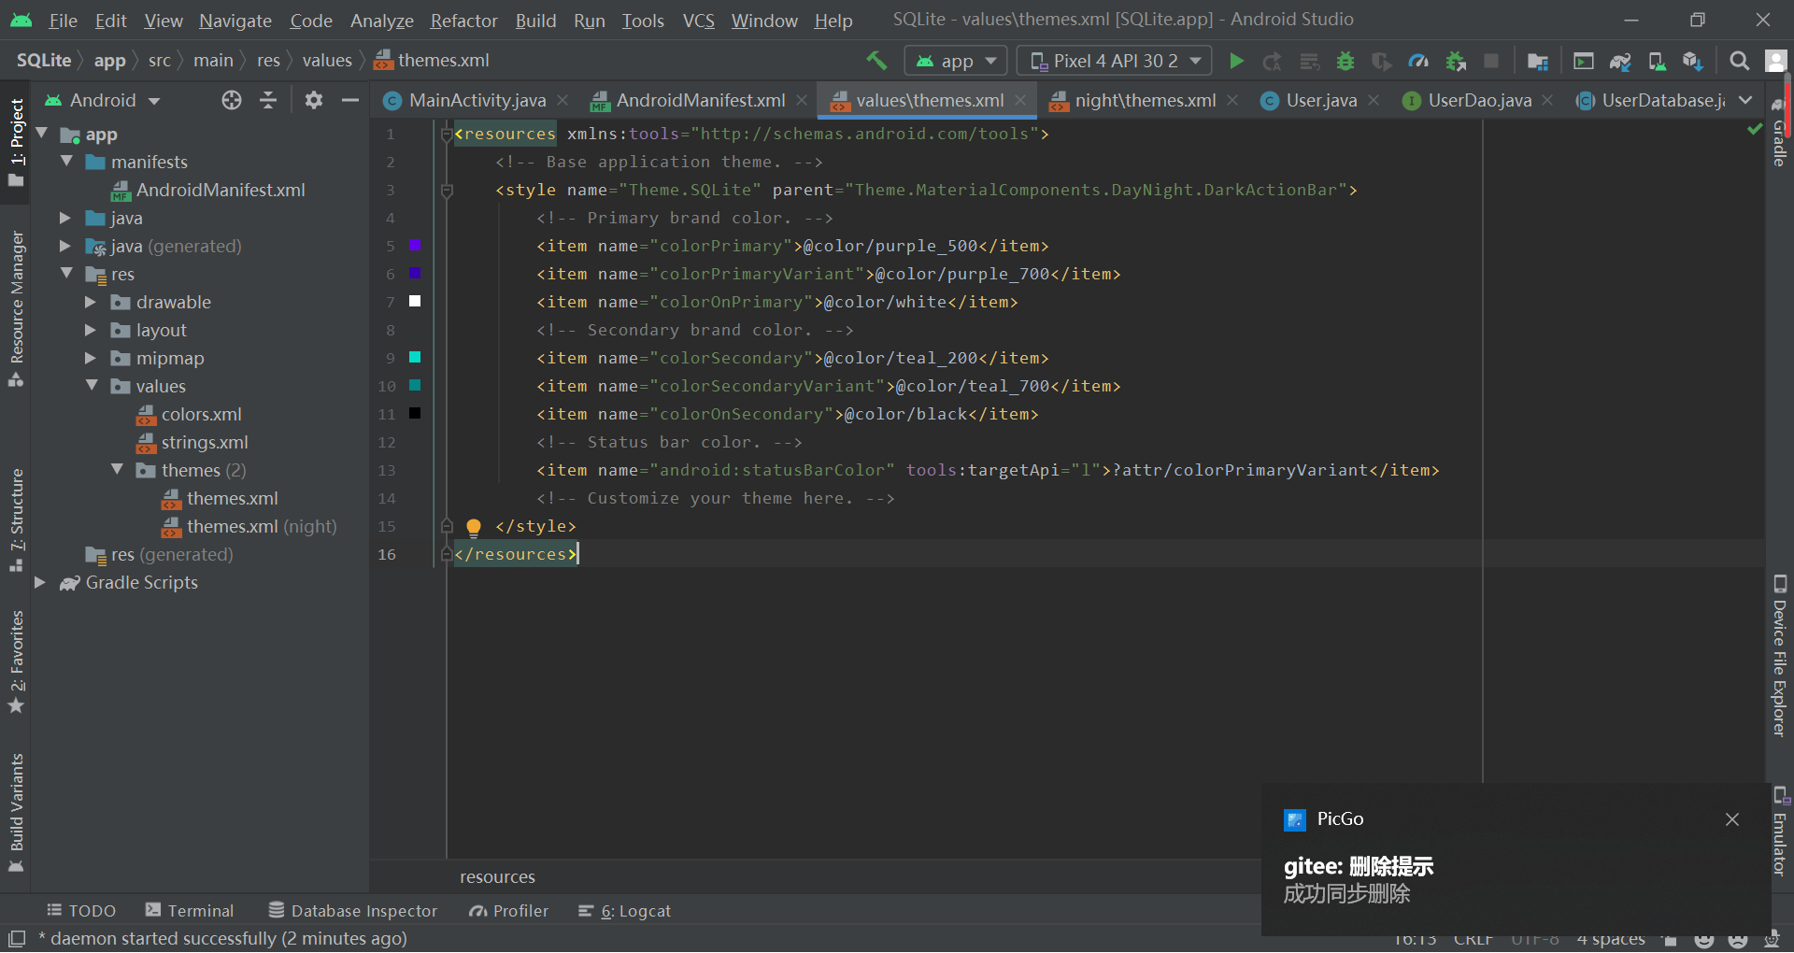Open the Profiler tool window
The image size is (1794, 953).
coord(509,911)
